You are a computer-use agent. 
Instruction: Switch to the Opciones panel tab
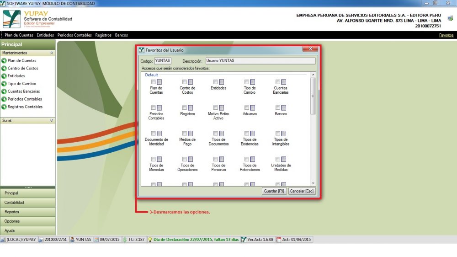28,221
